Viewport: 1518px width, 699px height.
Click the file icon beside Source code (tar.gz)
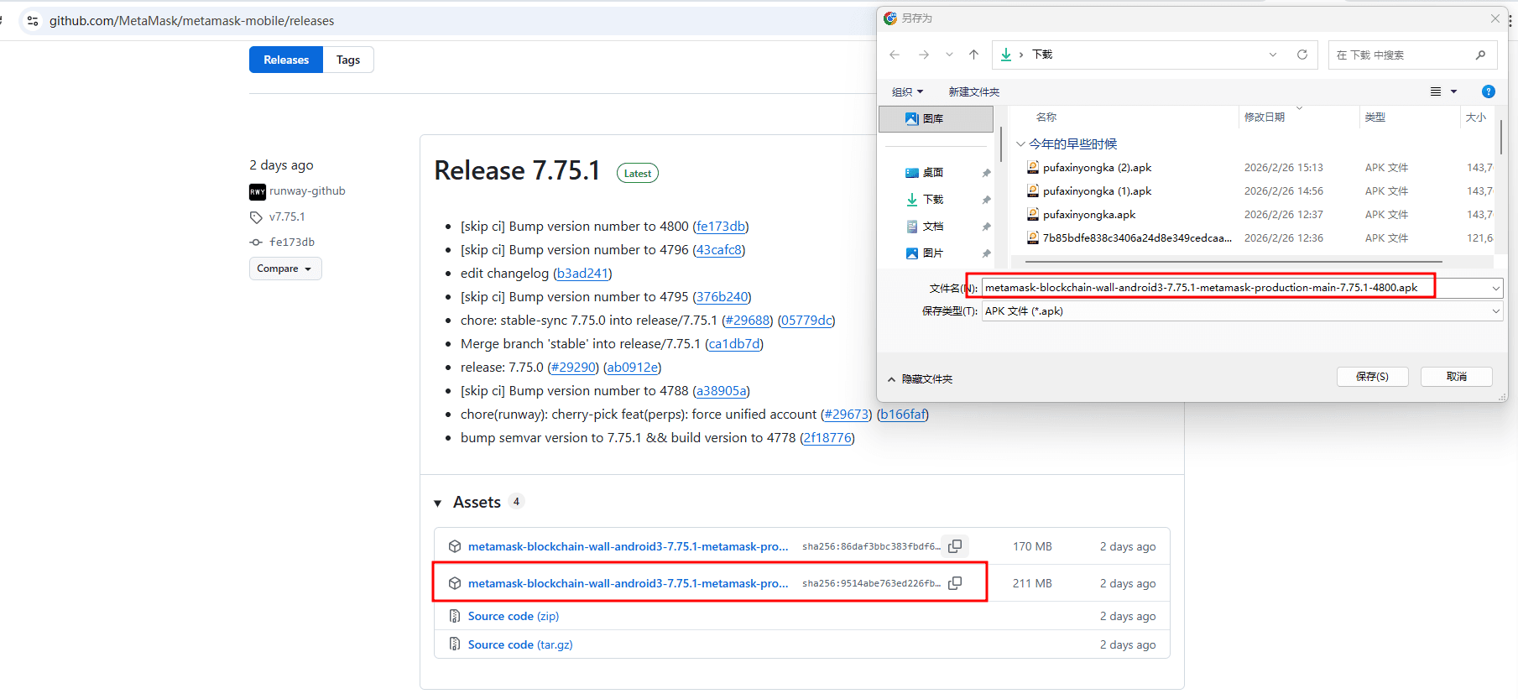(455, 644)
